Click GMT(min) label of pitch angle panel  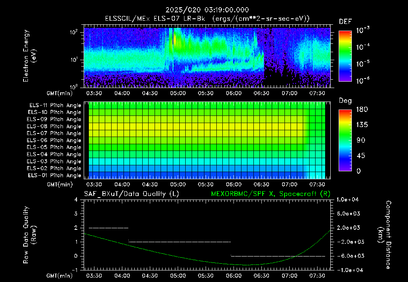click(60, 185)
